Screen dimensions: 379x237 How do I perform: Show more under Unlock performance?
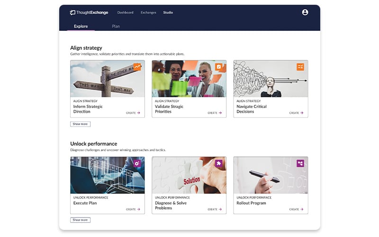80,220
